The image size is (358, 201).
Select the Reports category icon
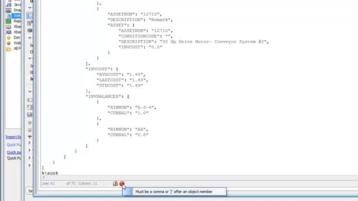pyautogui.click(x=8, y=21)
